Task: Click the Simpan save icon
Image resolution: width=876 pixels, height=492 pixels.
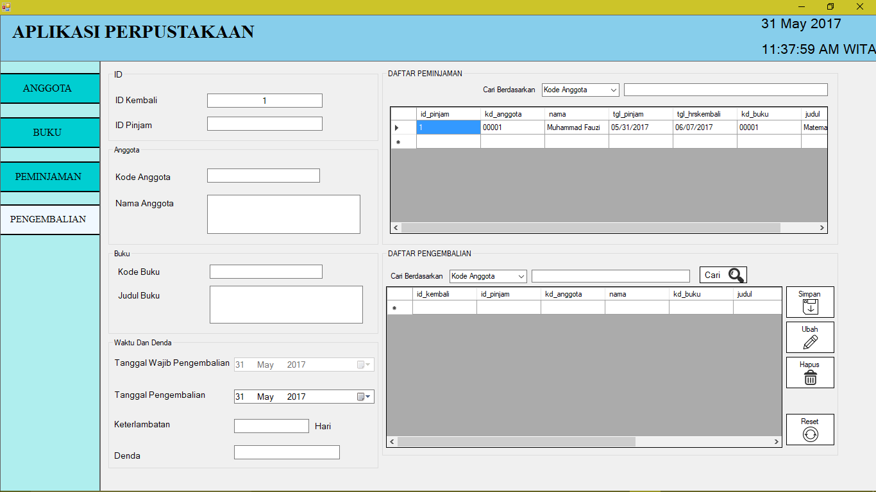Action: click(x=809, y=306)
